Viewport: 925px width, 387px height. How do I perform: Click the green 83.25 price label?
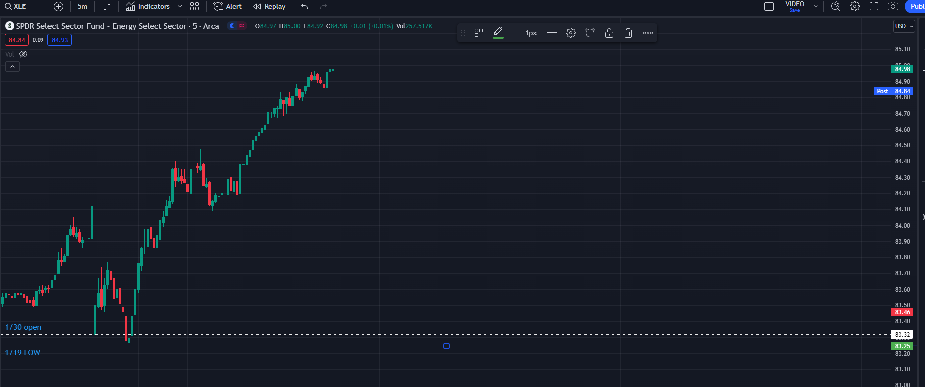[902, 346]
